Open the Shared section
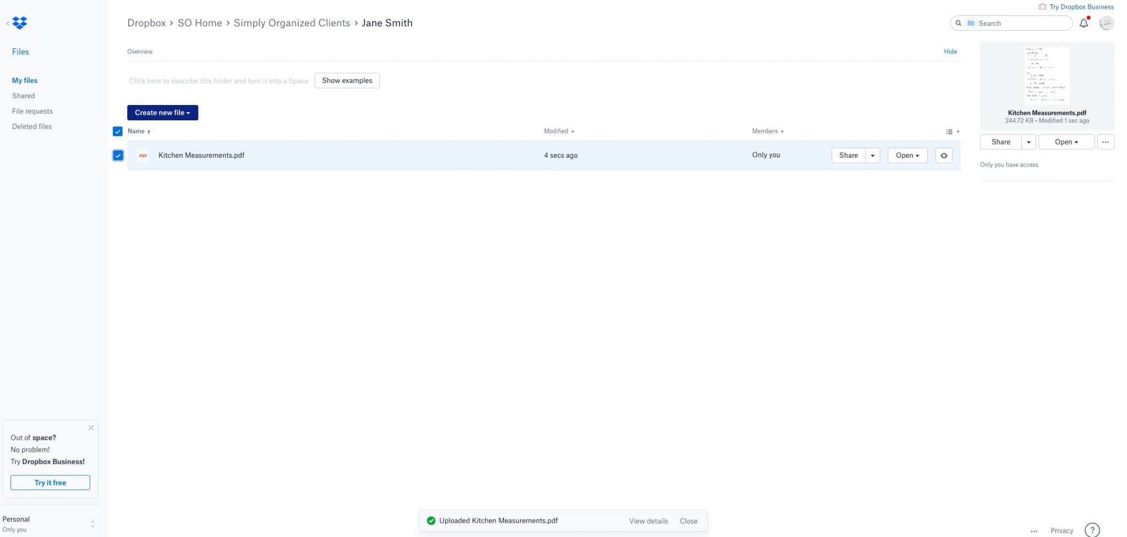Screen dimensions: 1127x537 [x=23, y=96]
